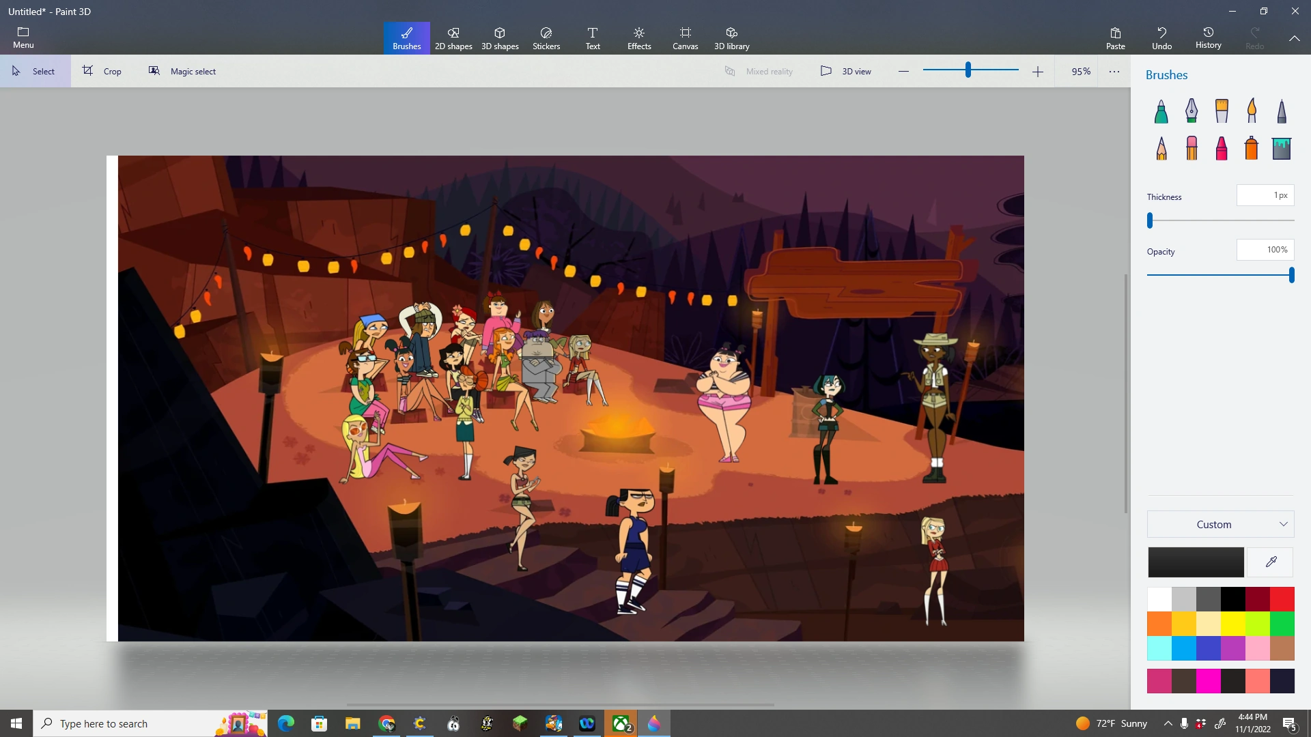
Task: Open the Canvas tab
Action: click(685, 38)
